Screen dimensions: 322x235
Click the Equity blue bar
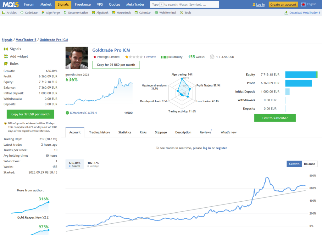pyautogui.click(x=301, y=75)
